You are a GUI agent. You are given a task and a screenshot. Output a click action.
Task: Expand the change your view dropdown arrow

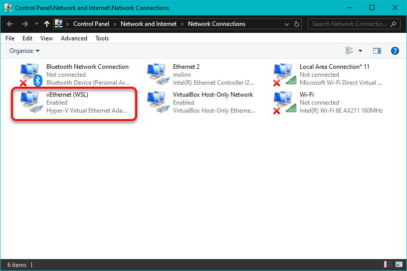coord(360,51)
